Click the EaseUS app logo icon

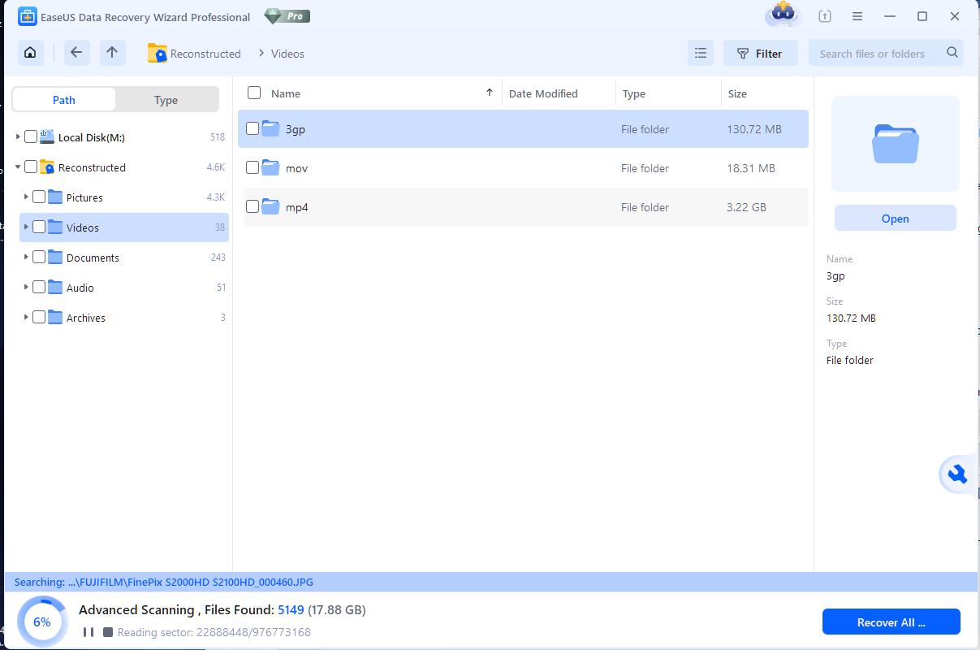27,16
